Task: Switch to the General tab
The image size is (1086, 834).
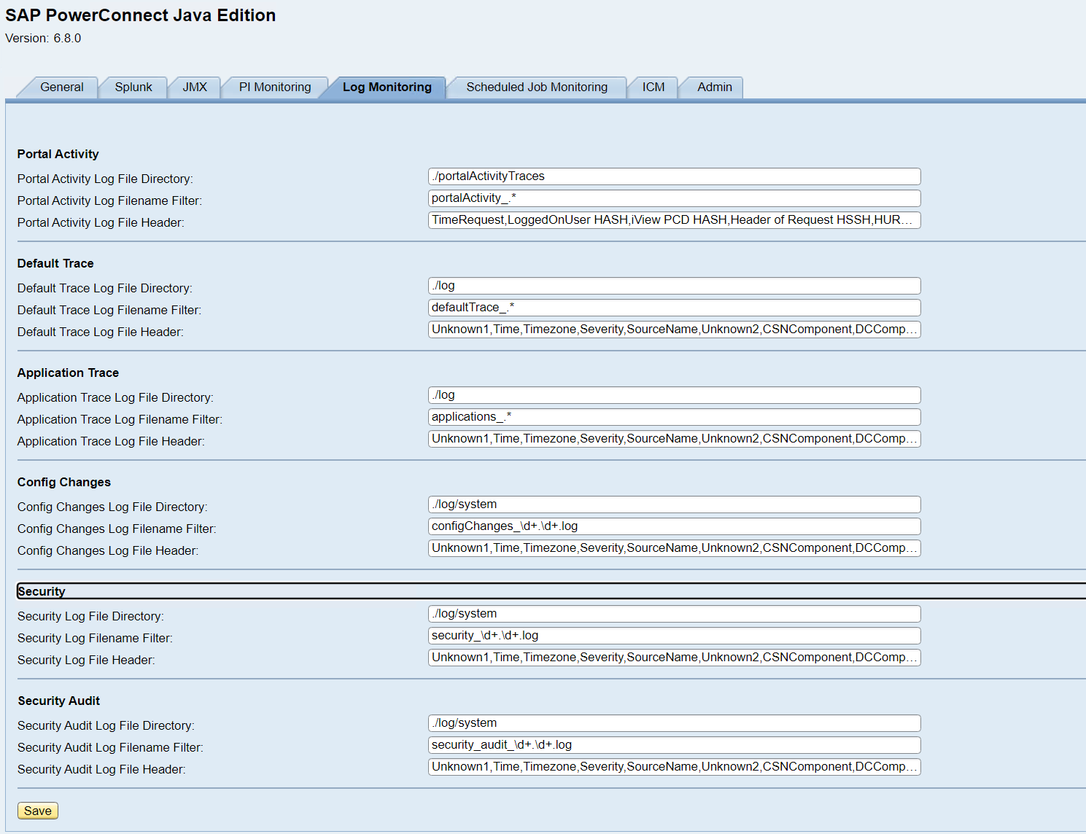Action: click(61, 87)
